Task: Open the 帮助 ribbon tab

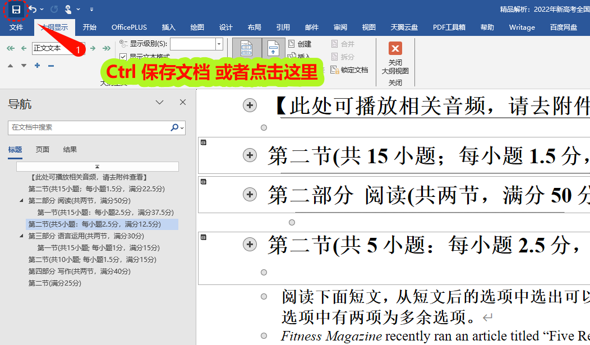Action: point(487,27)
